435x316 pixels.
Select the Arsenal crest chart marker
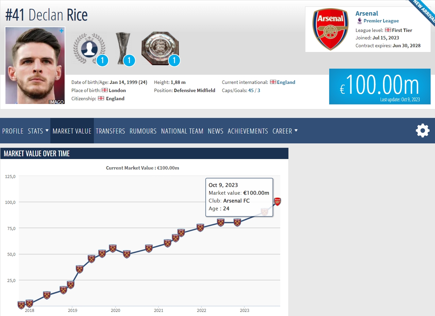click(278, 201)
